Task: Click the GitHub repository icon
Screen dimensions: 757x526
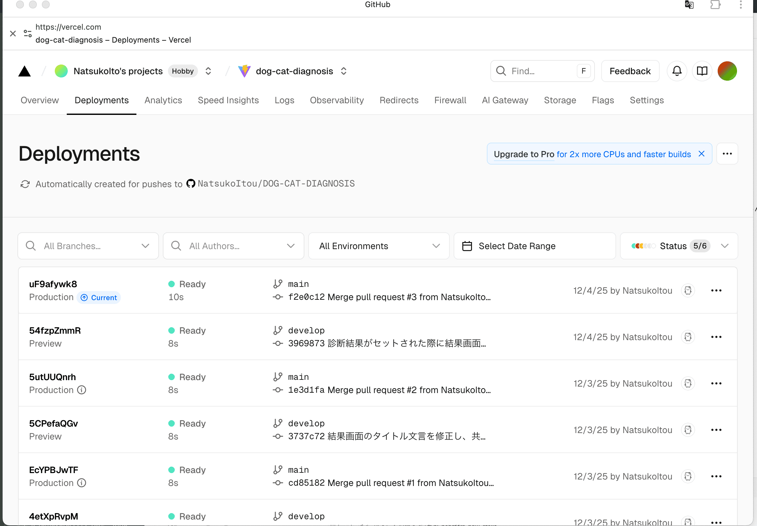Action: 191,184
